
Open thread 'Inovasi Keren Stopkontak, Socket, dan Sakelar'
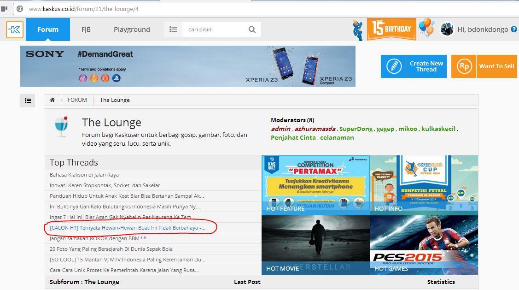[105, 185]
